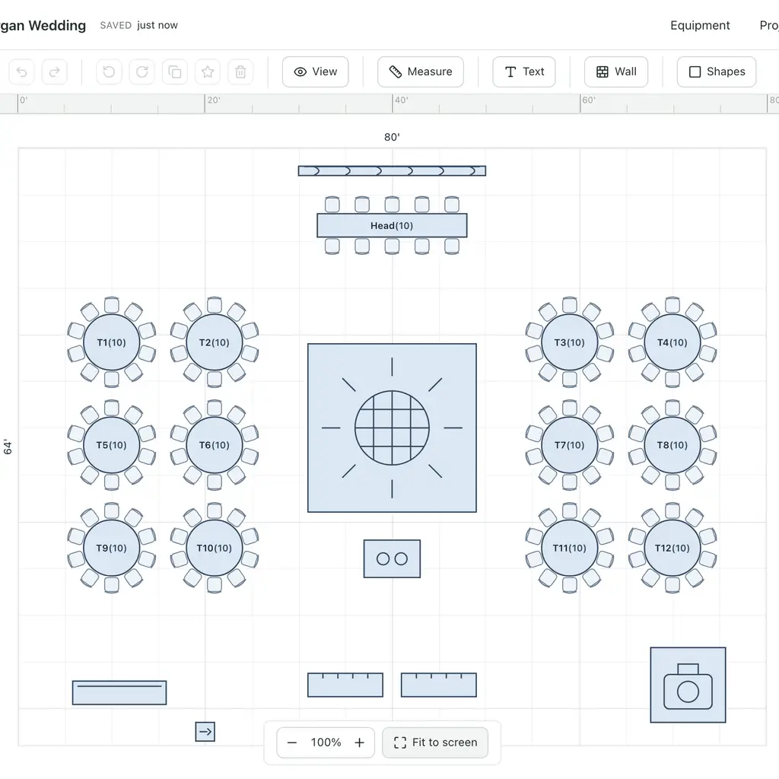Viewport: 779px width, 779px height.
Task: Click the star favorite icon
Action: click(x=208, y=72)
